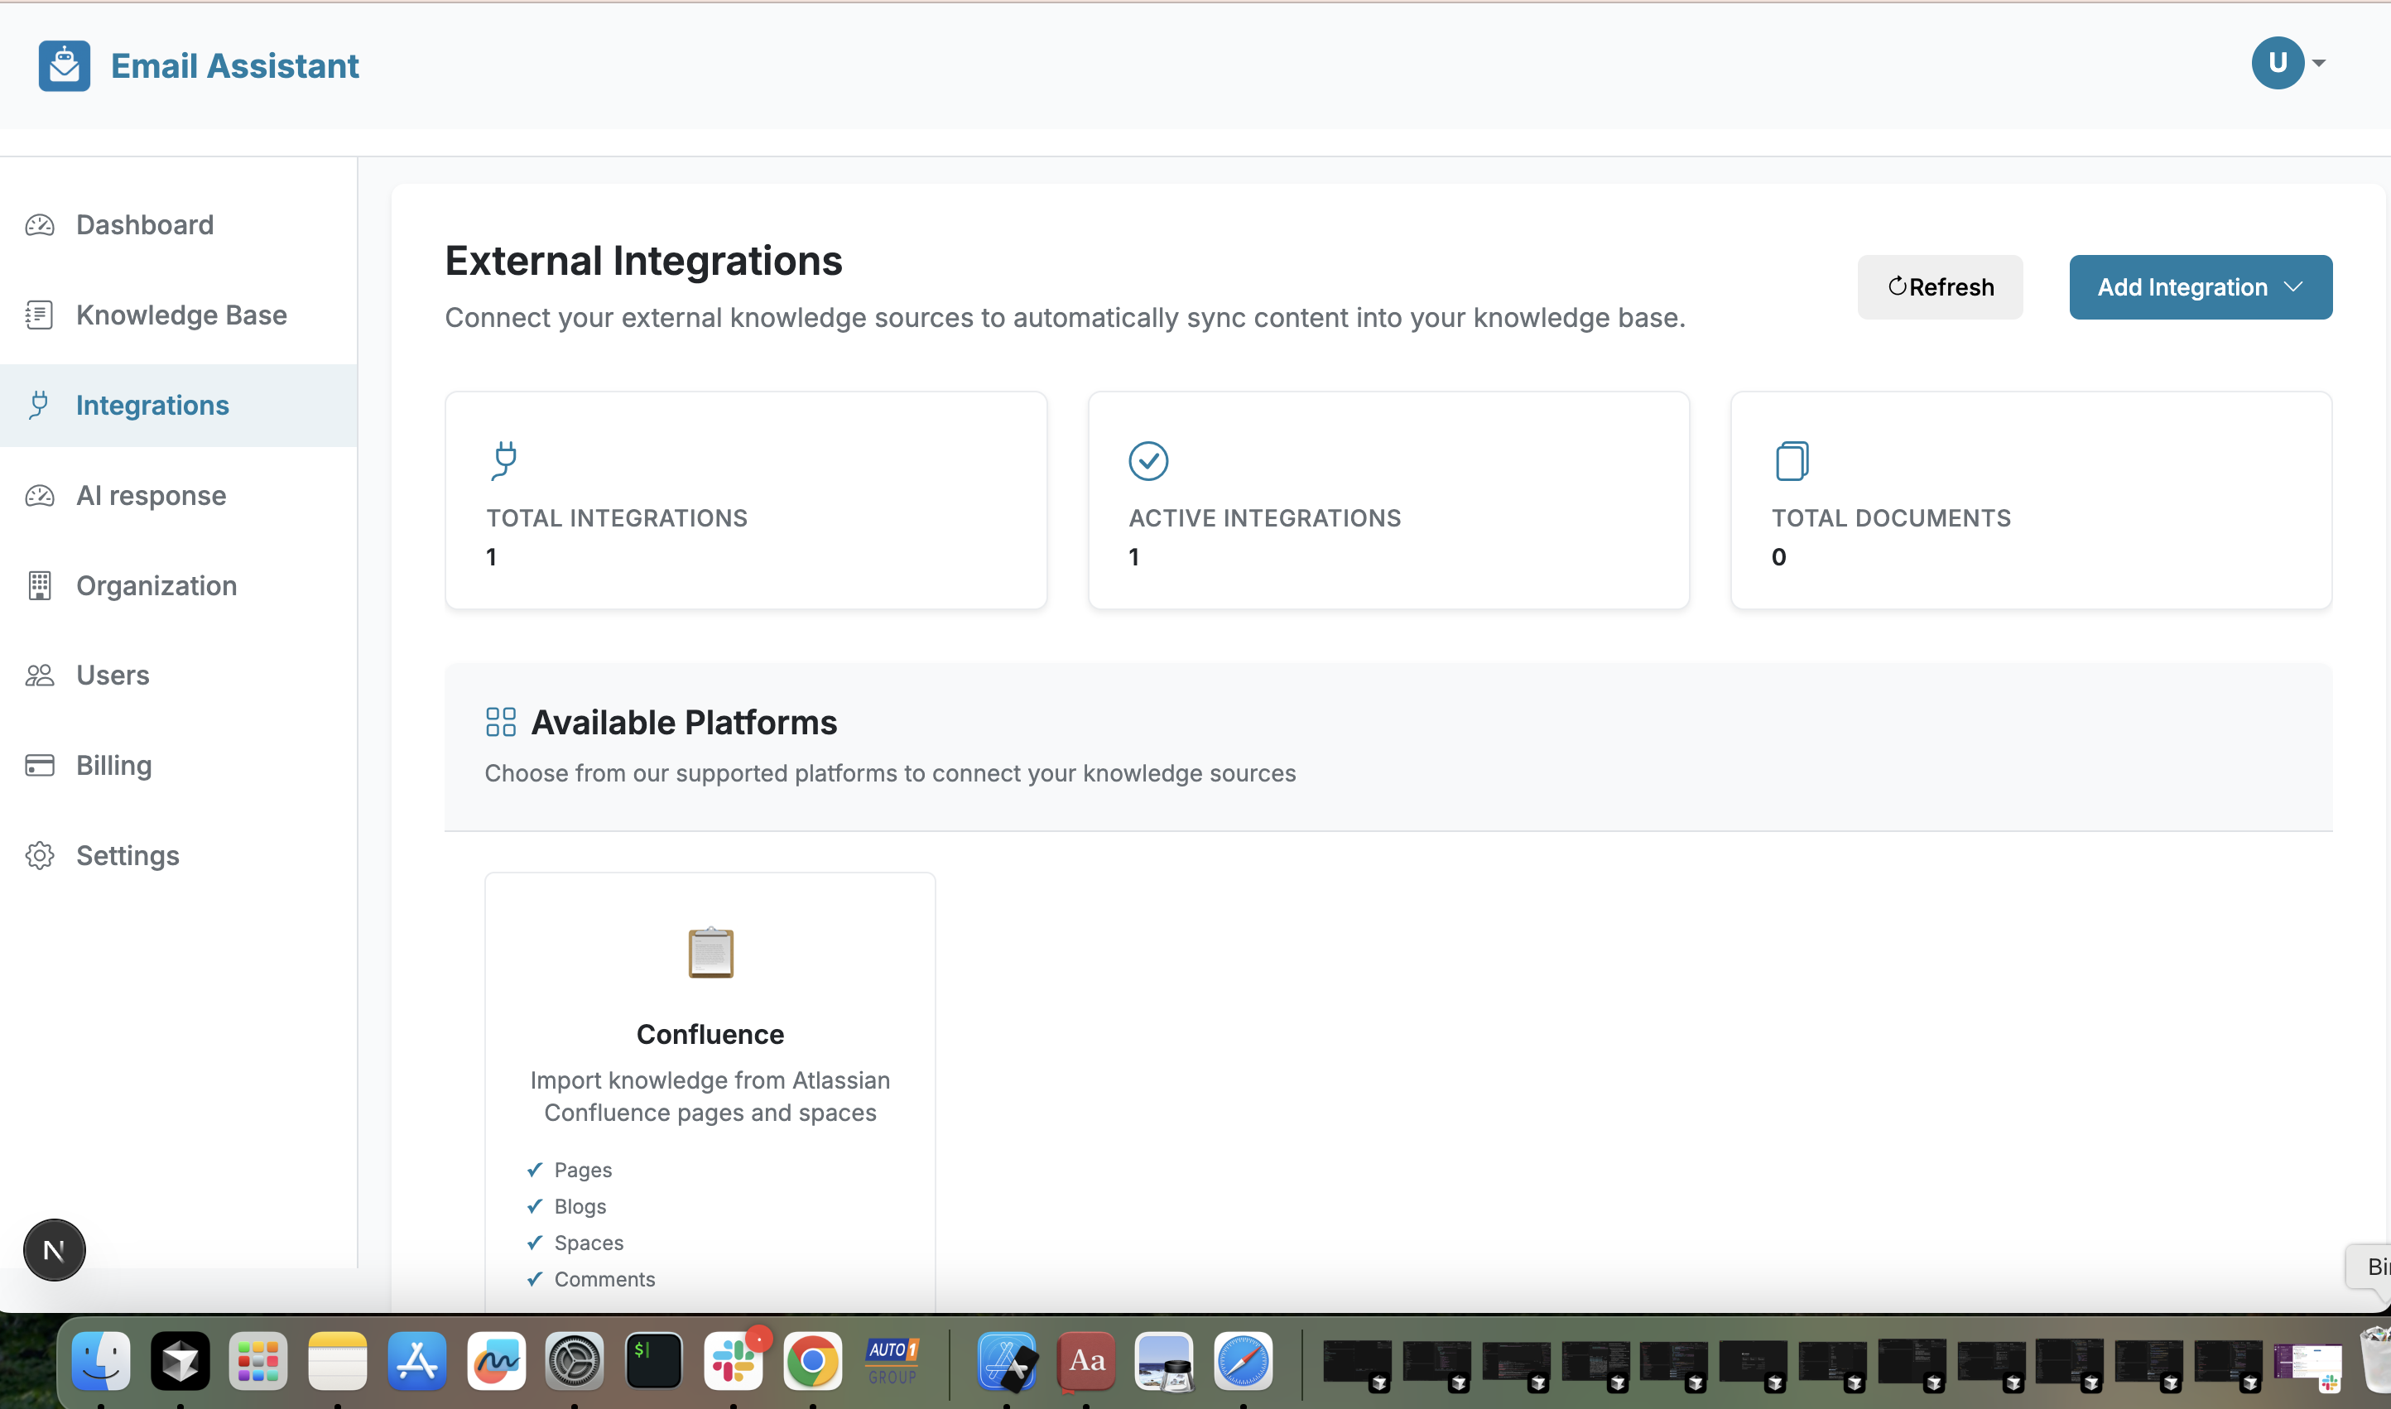Click the user avatar U
This screenshot has height=1409, width=2391.
[x=2277, y=63]
